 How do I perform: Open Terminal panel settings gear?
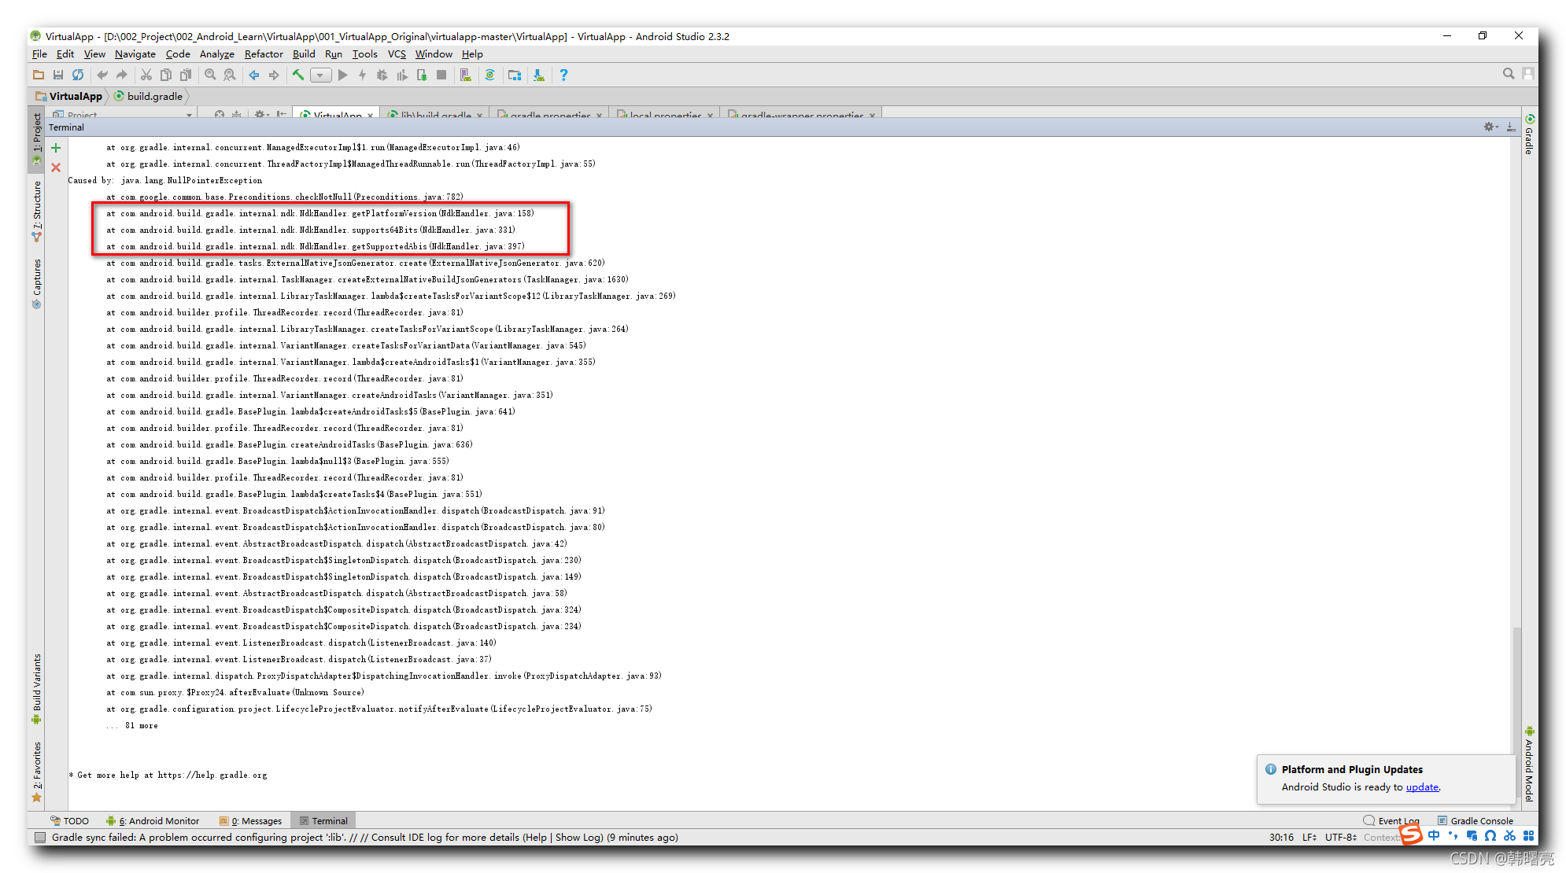[1490, 127]
